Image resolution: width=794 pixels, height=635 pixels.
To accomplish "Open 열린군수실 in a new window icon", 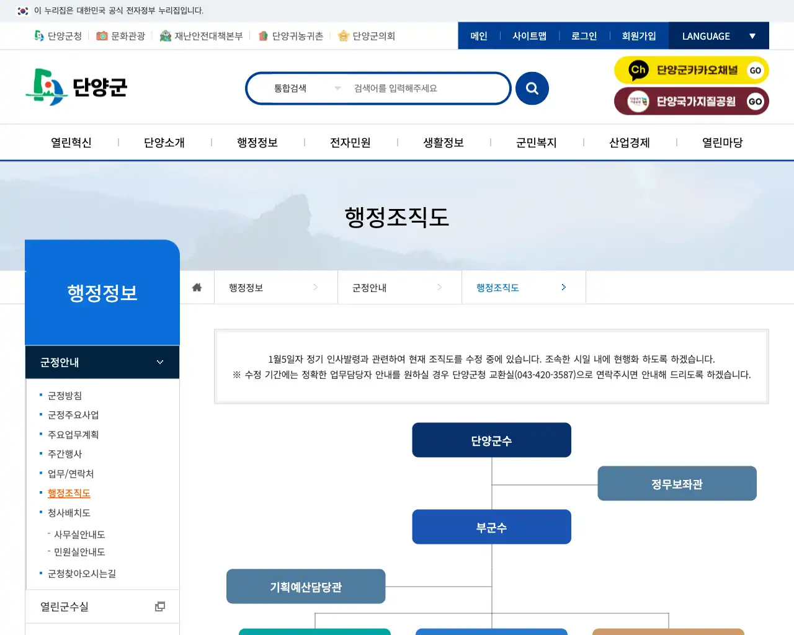I will tap(160, 606).
